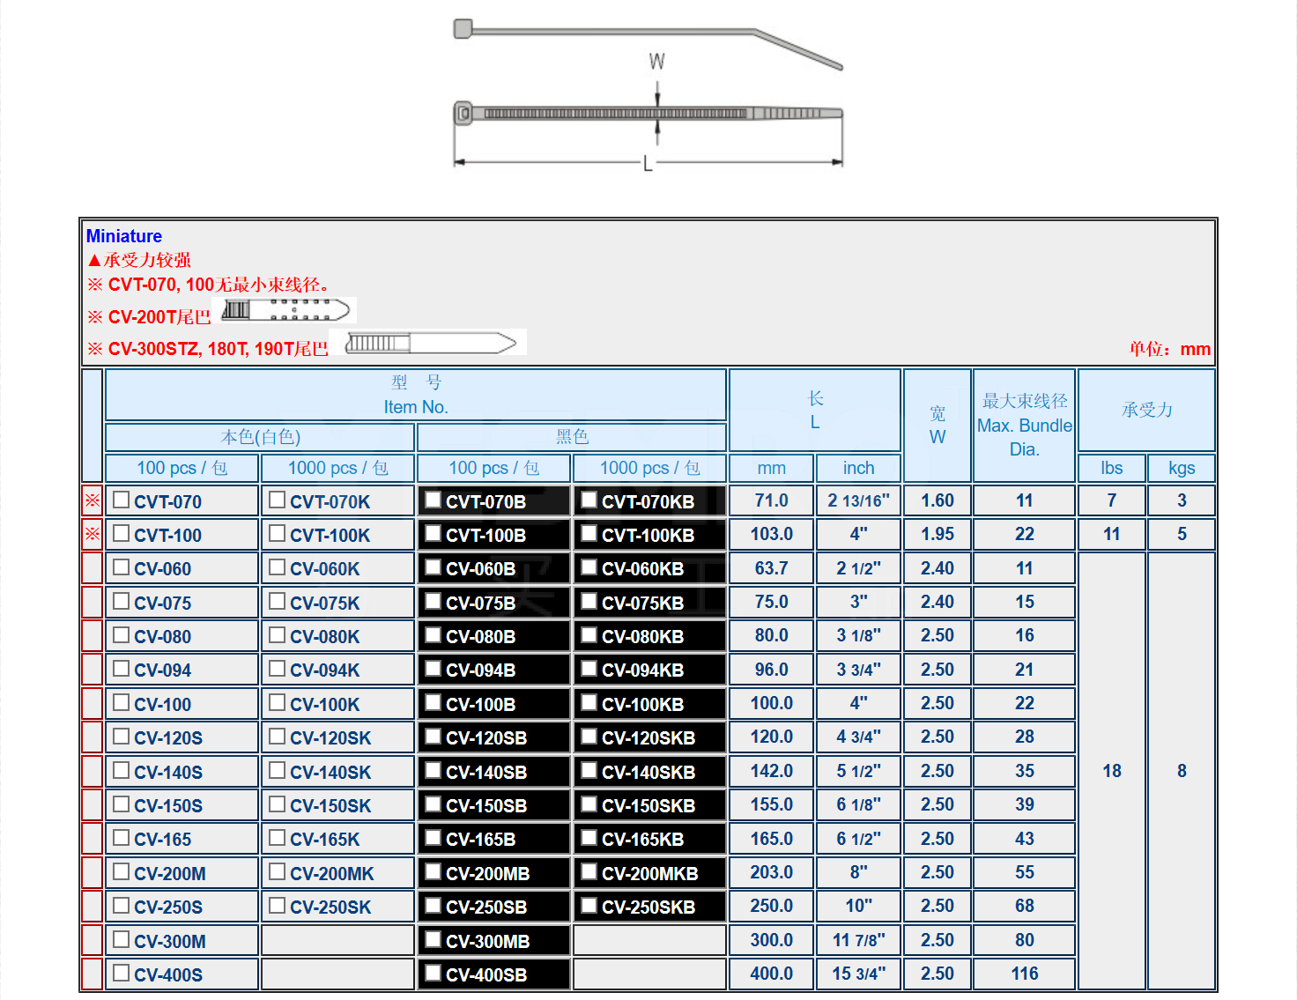This screenshot has width=1297, height=1000.
Task: Select the CV-200MK checkbox
Action: click(x=278, y=871)
